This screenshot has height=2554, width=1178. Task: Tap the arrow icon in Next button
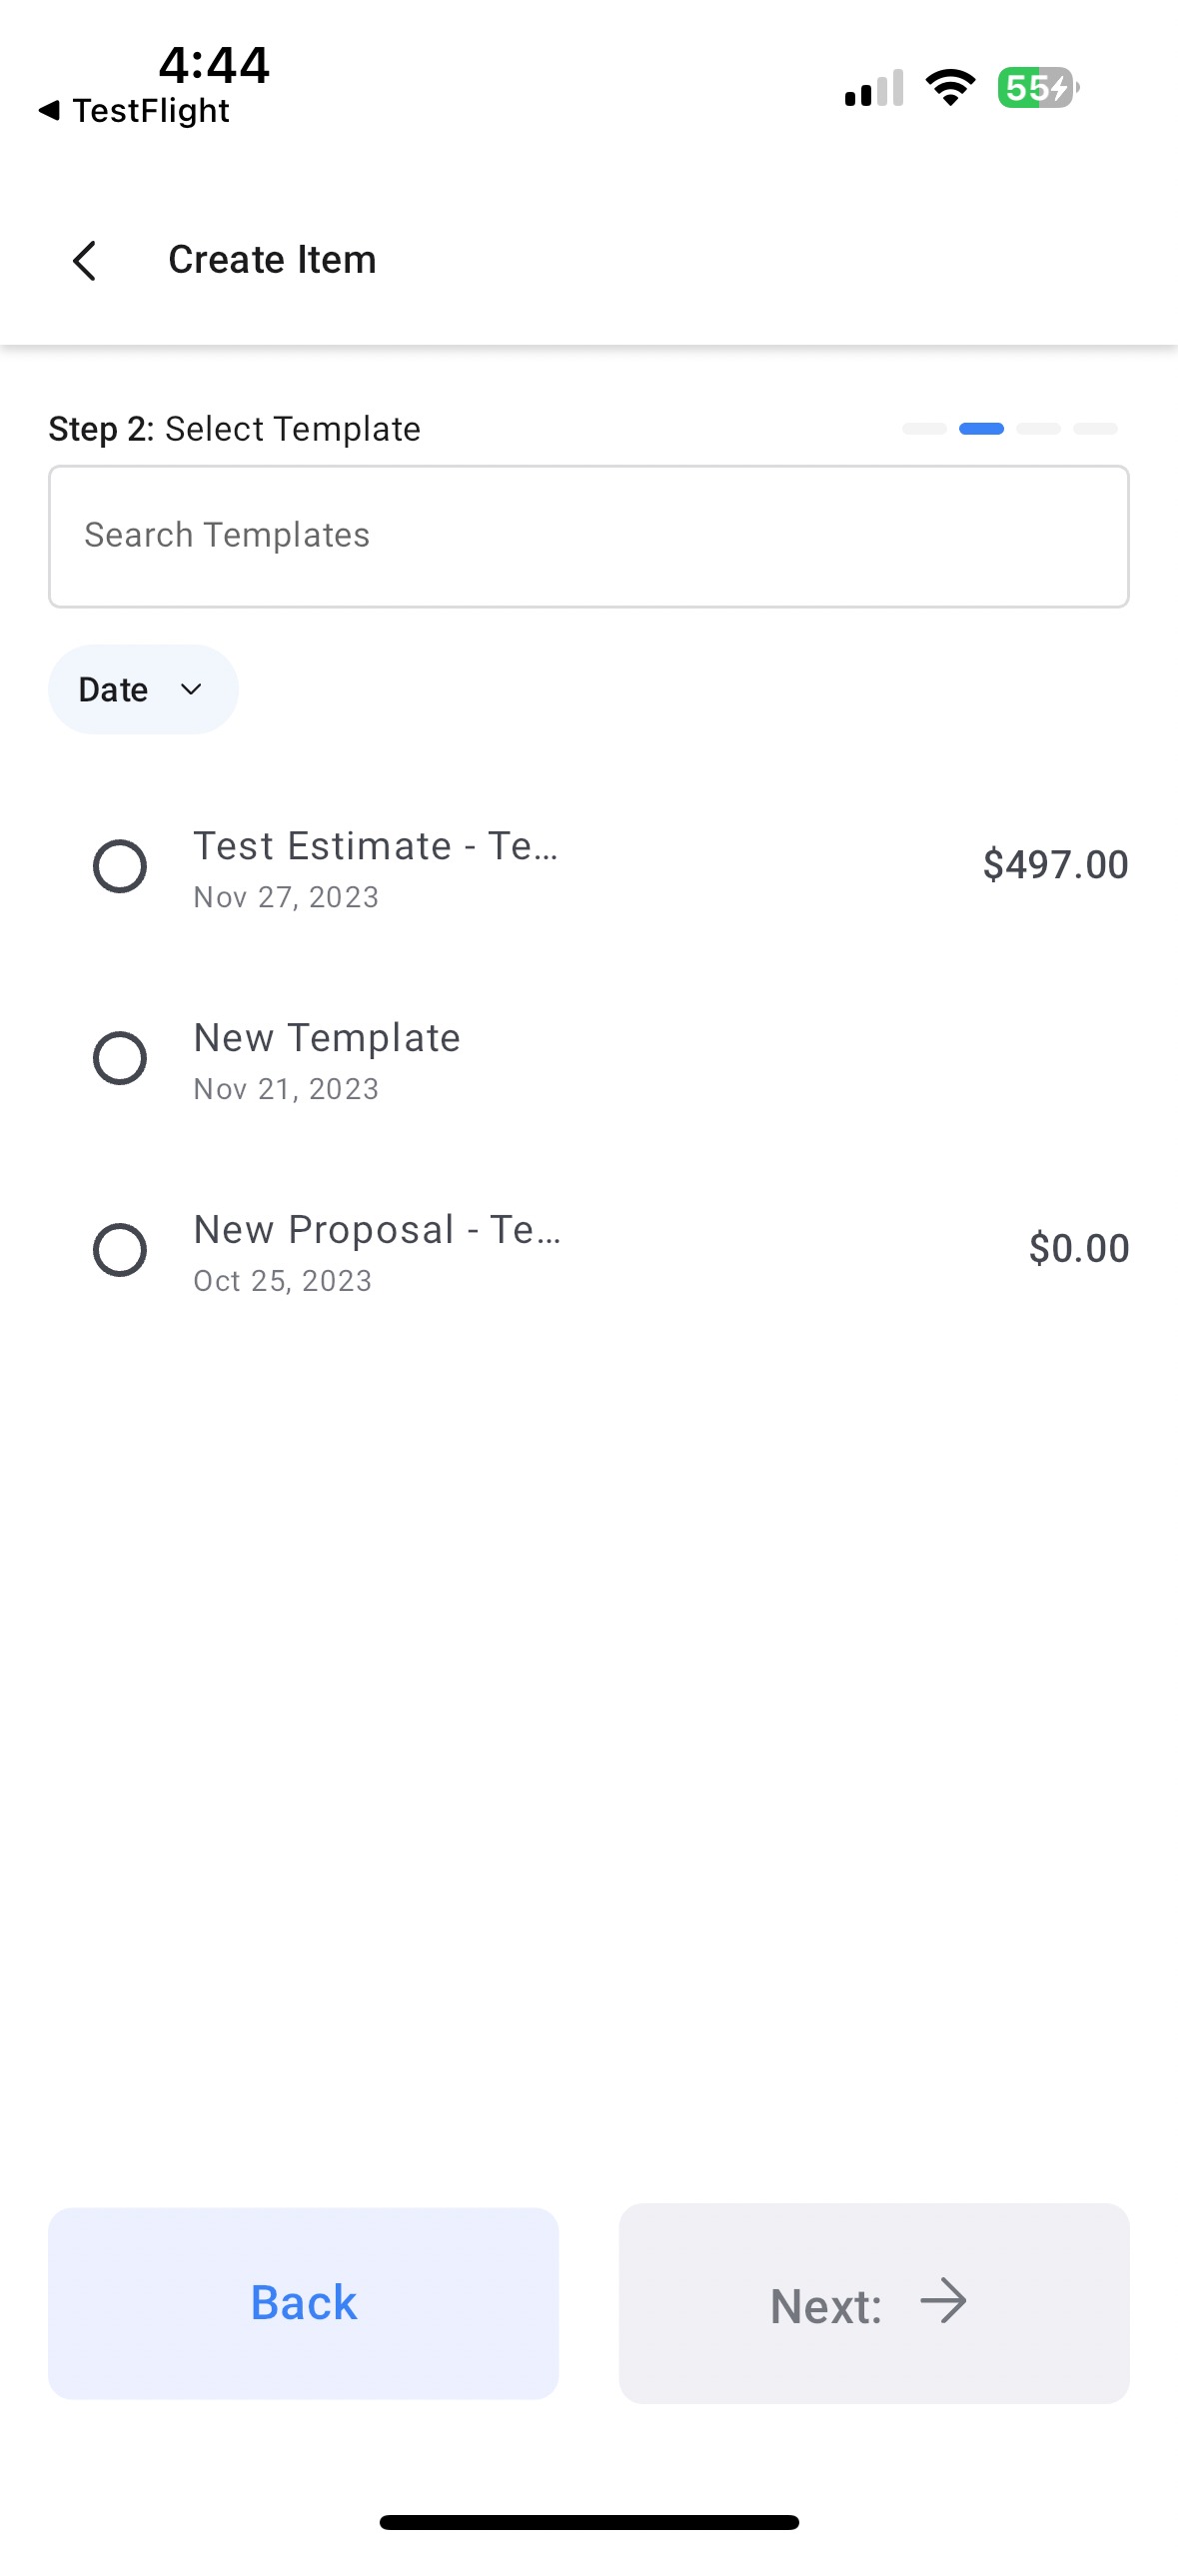coord(943,2301)
